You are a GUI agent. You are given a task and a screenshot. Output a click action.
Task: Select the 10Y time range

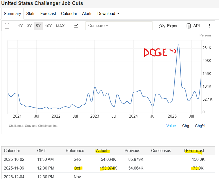(x=48, y=26)
